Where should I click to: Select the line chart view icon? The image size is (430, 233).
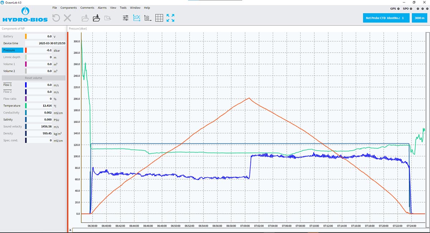click(x=137, y=18)
